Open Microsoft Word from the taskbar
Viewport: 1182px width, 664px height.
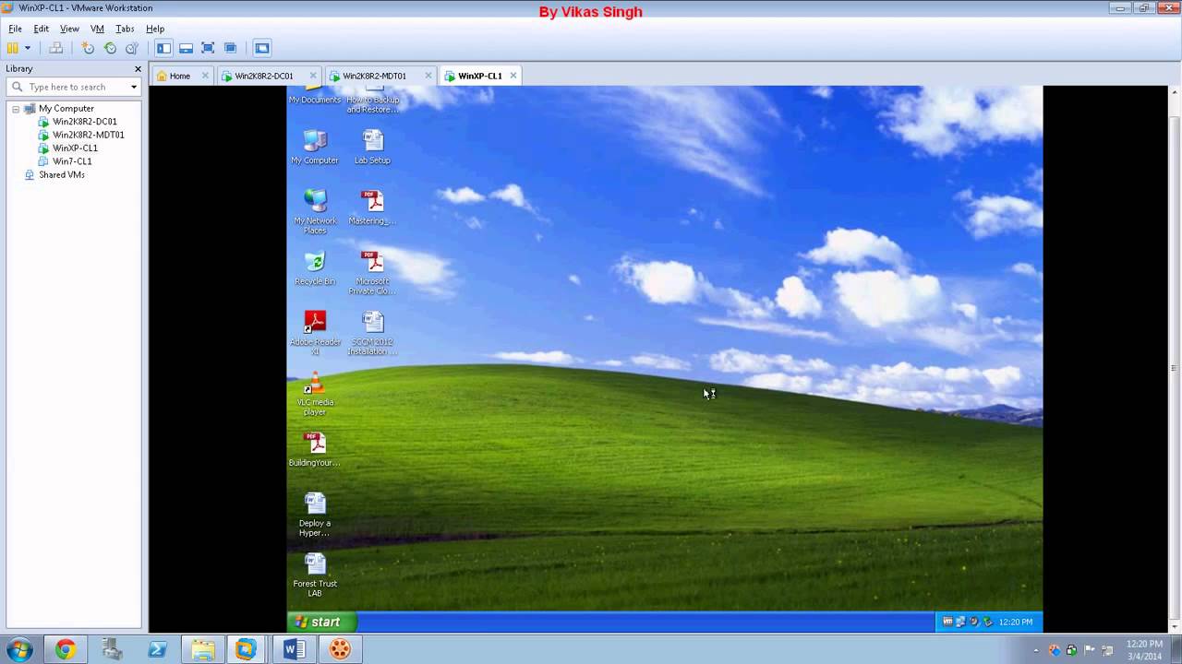295,649
